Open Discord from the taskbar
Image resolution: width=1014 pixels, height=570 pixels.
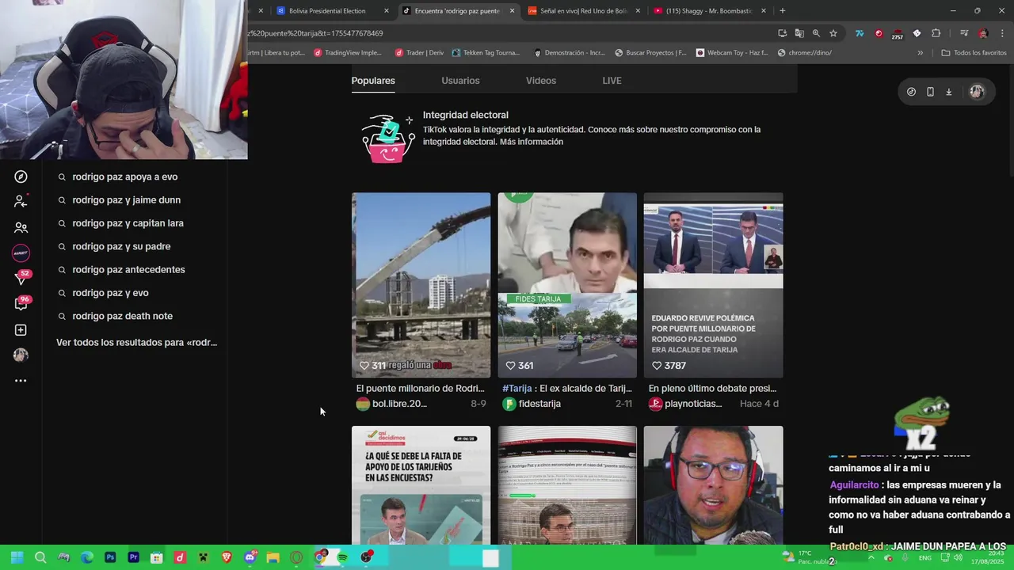coord(250,557)
